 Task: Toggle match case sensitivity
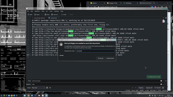pyautogui.click(x=47, y=88)
